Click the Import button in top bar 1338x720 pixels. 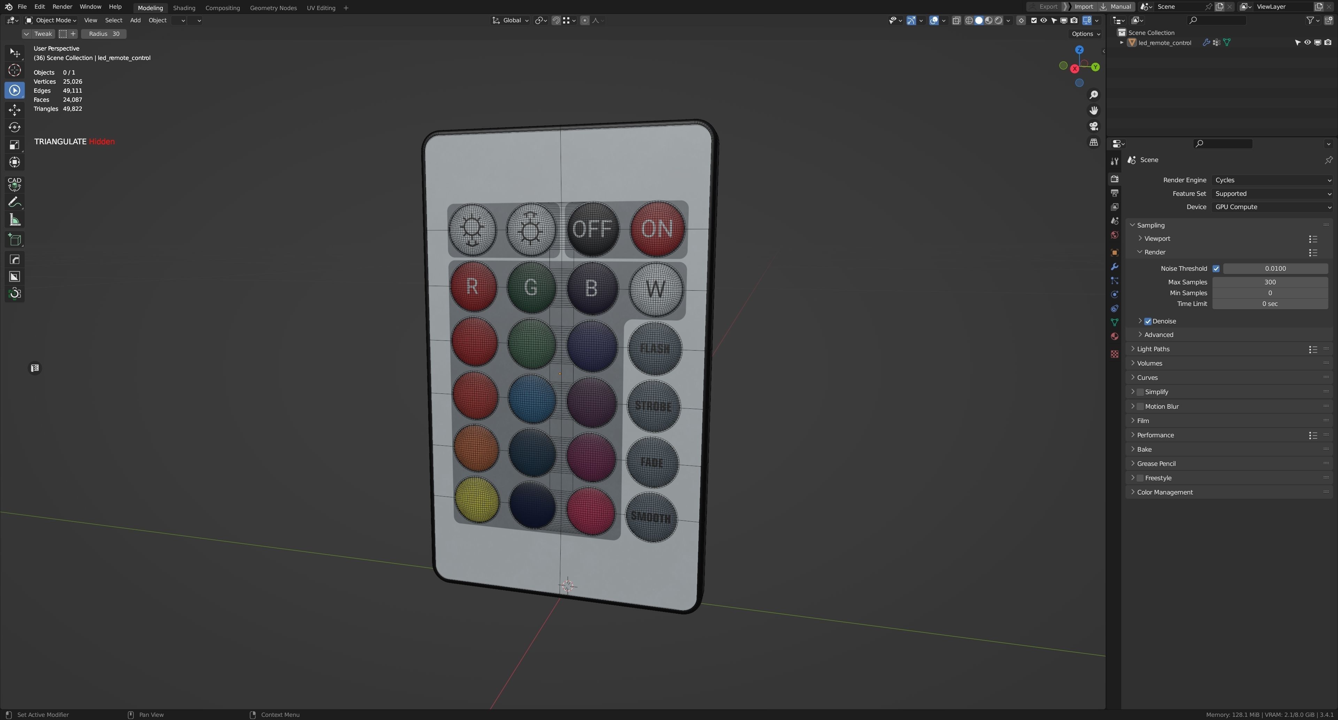[1084, 7]
